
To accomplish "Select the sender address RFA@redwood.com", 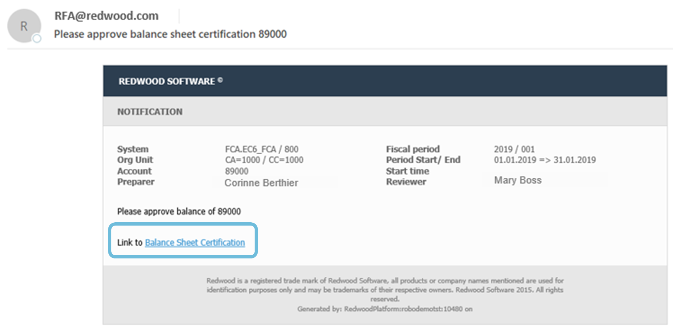I will (x=106, y=16).
